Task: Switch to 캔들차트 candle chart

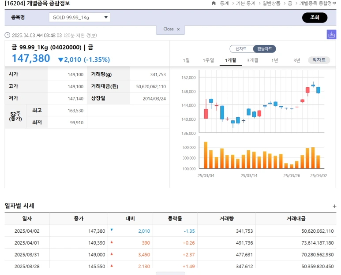Action: (264, 48)
